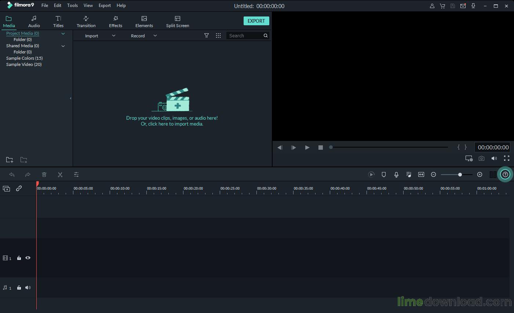Screen dimensions: 514x313
Task: Add a new media folder
Action: tap(10, 160)
